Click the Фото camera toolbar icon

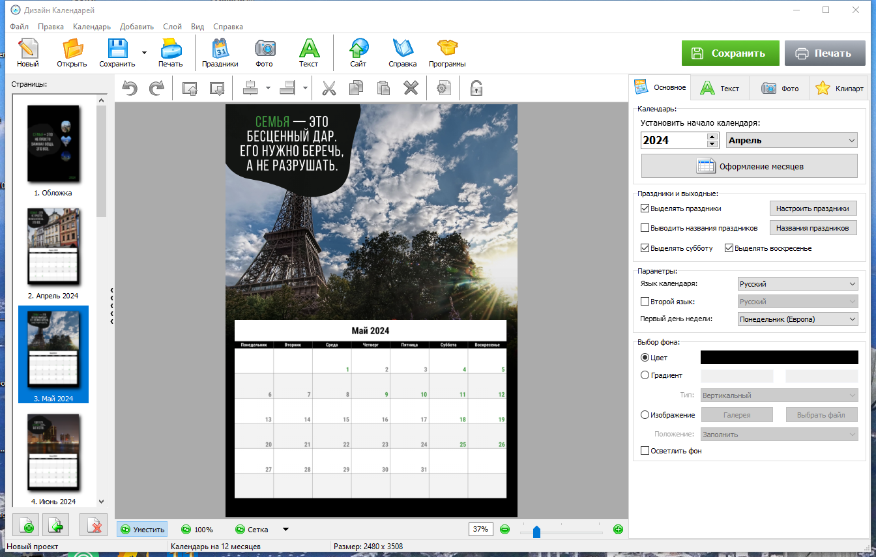[x=265, y=53]
